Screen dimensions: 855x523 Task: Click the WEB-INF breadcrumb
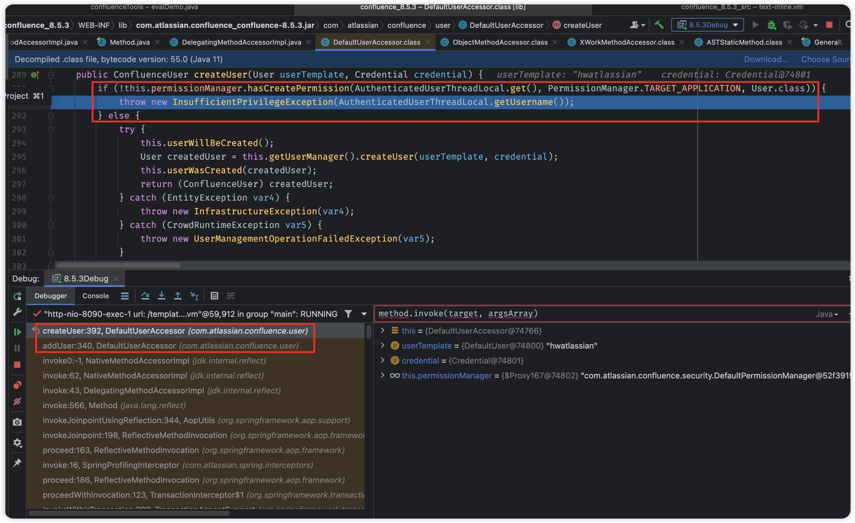pyautogui.click(x=94, y=25)
